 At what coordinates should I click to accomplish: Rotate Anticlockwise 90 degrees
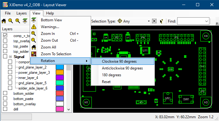click(x=123, y=68)
